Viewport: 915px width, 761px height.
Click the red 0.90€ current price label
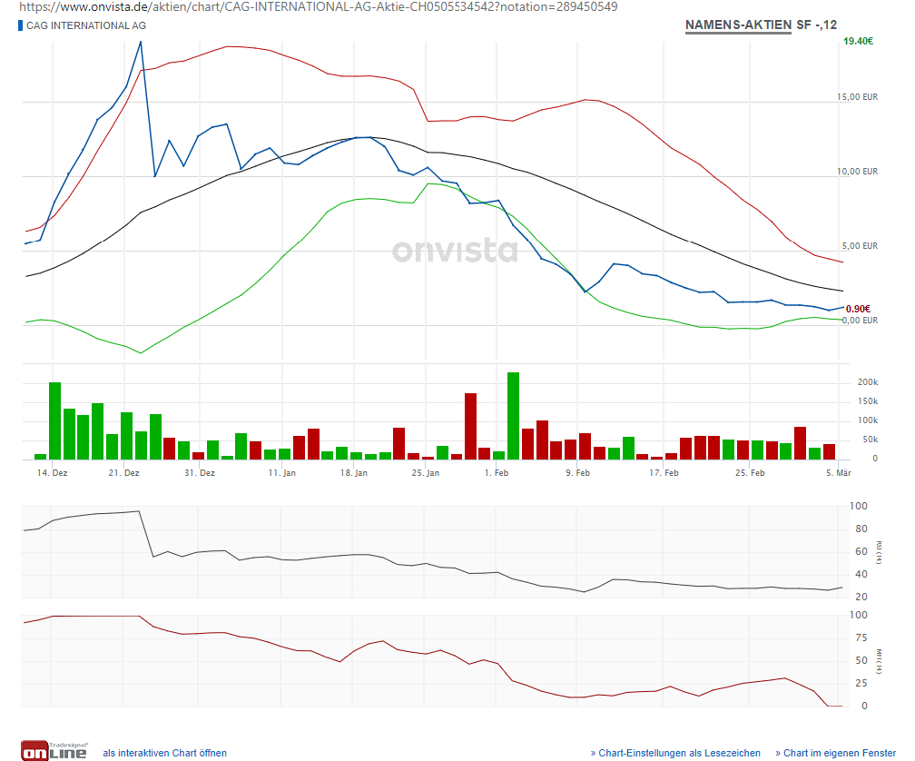coord(858,309)
